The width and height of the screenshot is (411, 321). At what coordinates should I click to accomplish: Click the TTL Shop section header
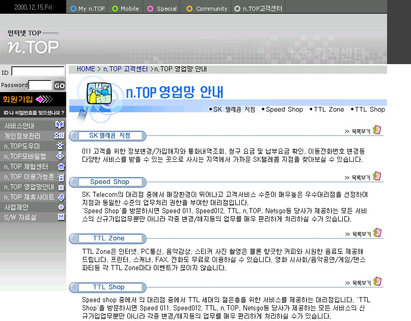point(108,287)
